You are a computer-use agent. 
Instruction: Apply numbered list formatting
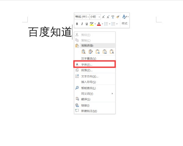click(113, 24)
